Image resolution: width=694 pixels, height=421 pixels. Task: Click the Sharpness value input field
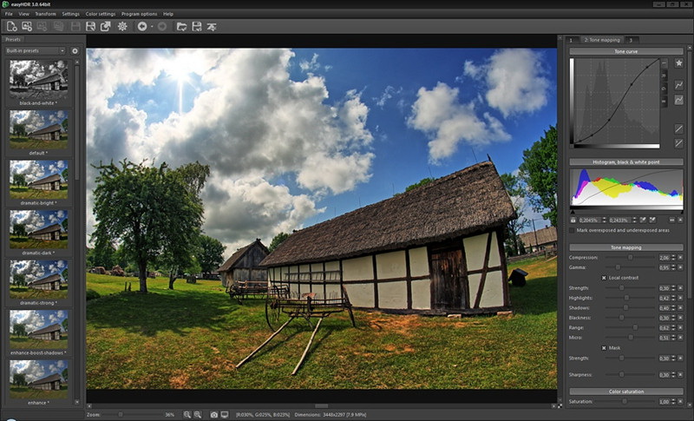click(x=665, y=375)
